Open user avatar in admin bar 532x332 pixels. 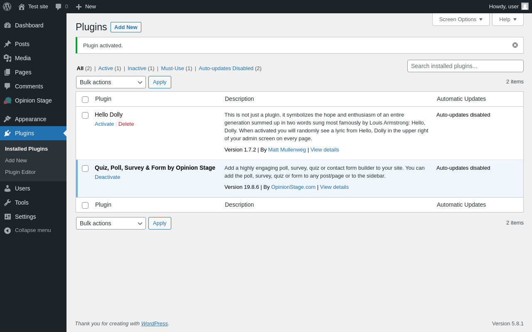(525, 6)
